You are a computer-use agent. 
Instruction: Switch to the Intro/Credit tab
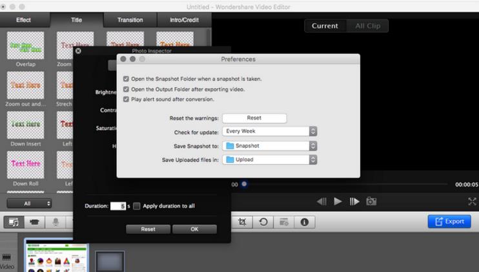pyautogui.click(x=184, y=20)
